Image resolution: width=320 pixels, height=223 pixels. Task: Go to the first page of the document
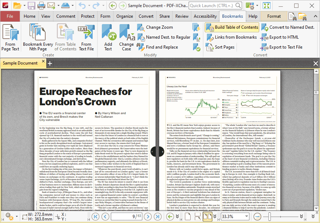(x=95, y=216)
